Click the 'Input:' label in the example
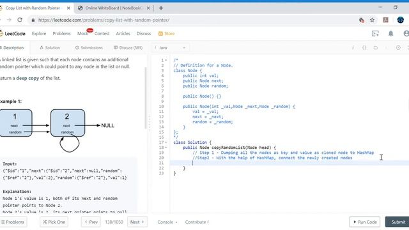 pos(10,164)
